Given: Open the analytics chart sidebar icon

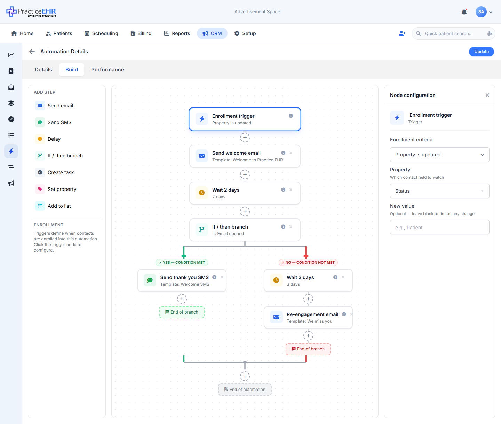Looking at the screenshot, I should 11,55.
